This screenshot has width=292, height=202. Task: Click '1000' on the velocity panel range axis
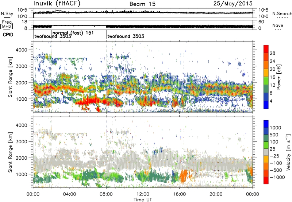click(x=22, y=174)
